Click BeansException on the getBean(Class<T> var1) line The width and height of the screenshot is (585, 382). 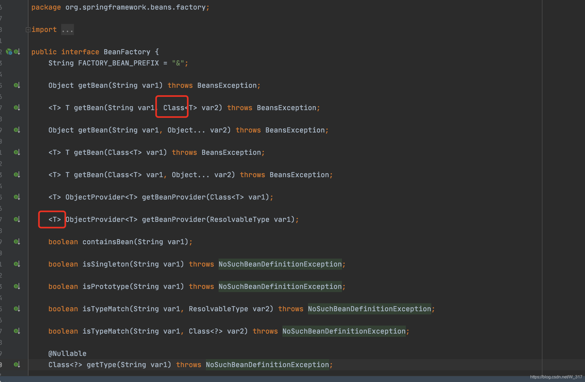(231, 152)
